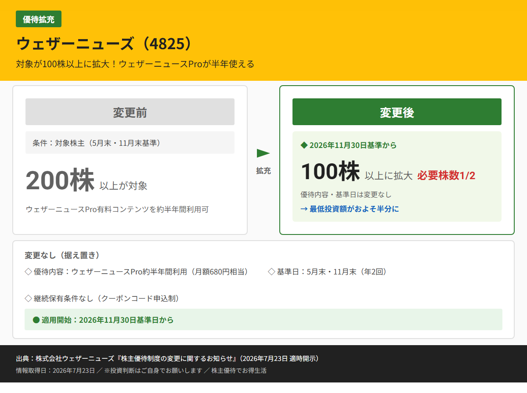
Task: Click the green 優待拡充 badge
Action: point(39,19)
